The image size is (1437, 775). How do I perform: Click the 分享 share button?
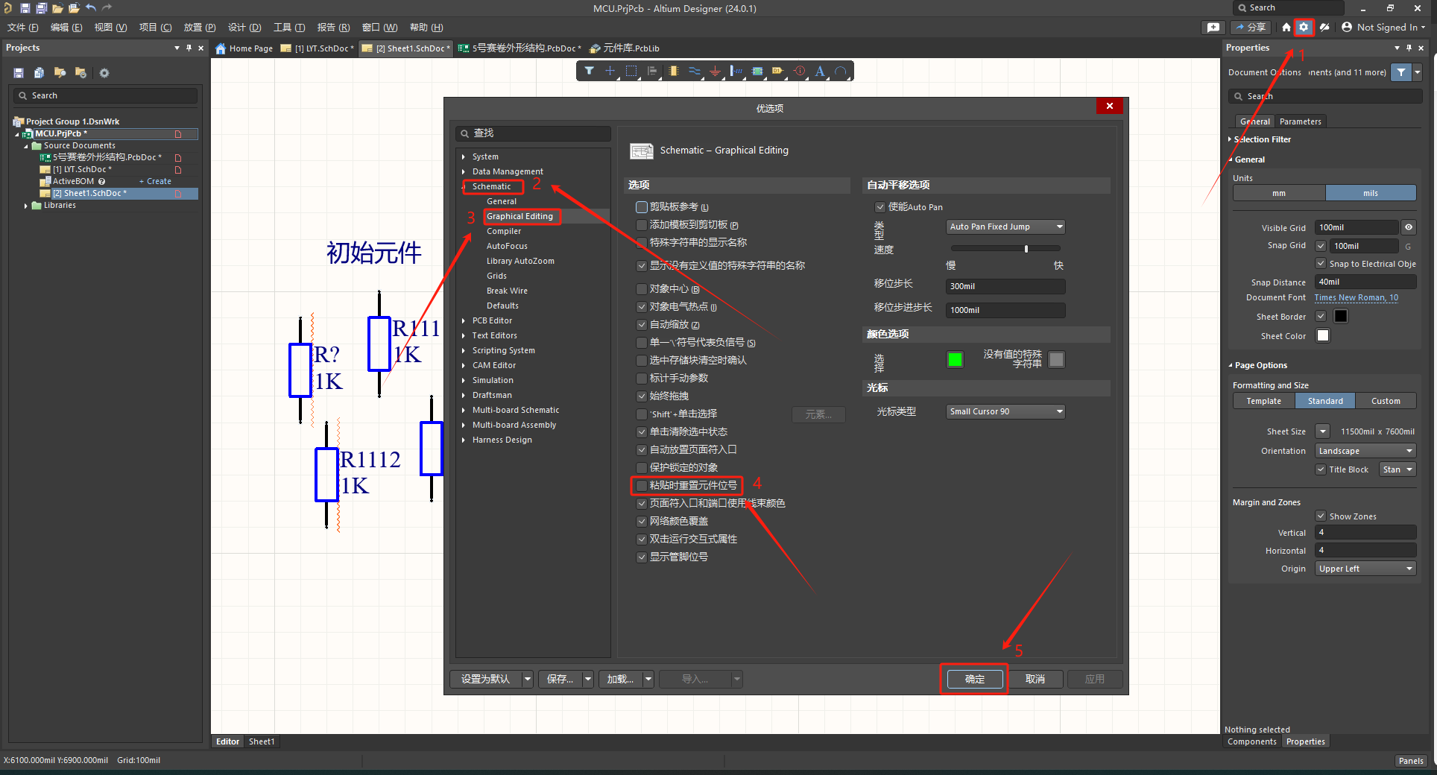(1251, 27)
